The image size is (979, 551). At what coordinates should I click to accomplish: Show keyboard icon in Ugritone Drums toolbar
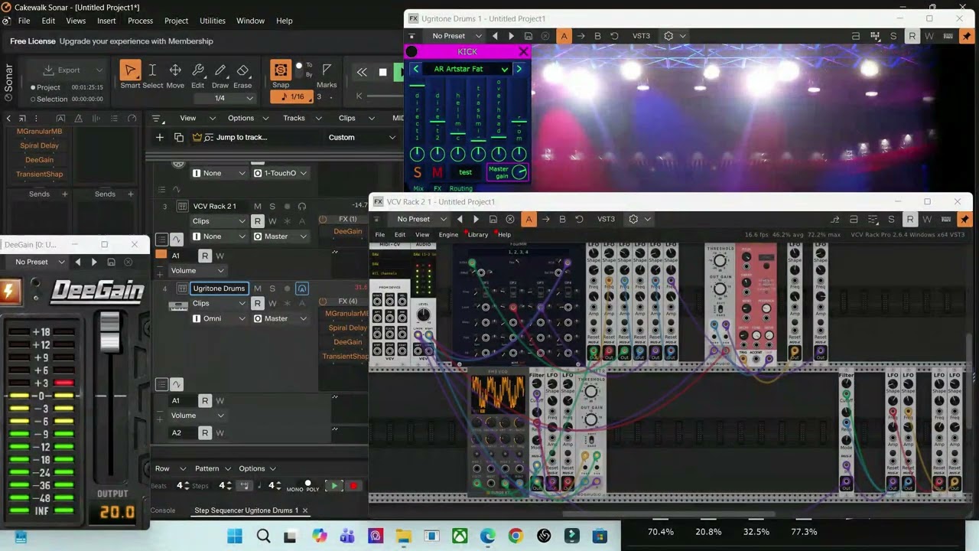coord(948,36)
